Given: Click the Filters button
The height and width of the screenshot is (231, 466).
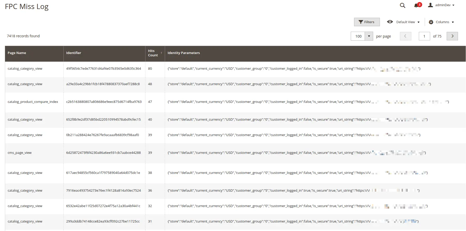Looking at the screenshot, I should pos(367,22).
